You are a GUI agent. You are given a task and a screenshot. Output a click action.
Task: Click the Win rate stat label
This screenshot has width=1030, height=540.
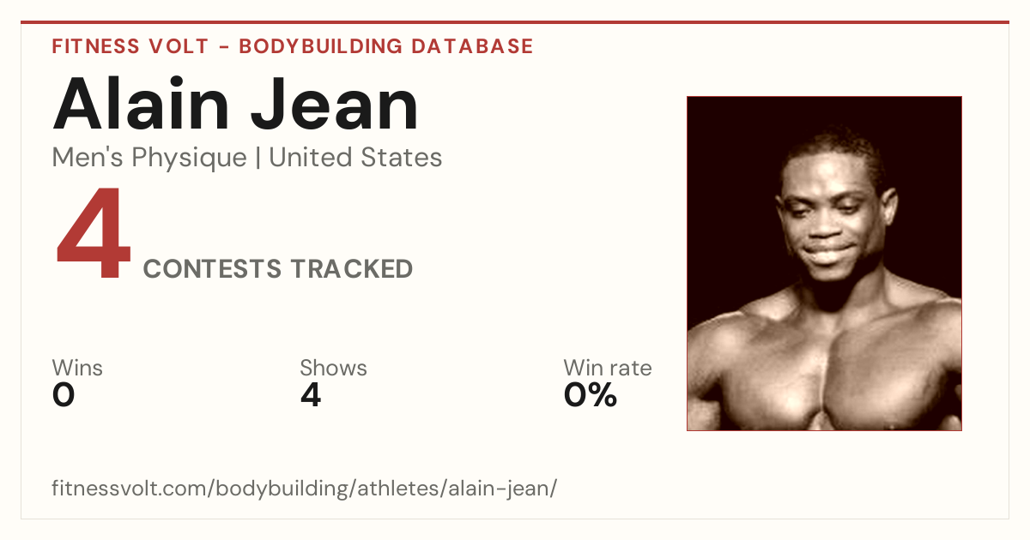[608, 369]
